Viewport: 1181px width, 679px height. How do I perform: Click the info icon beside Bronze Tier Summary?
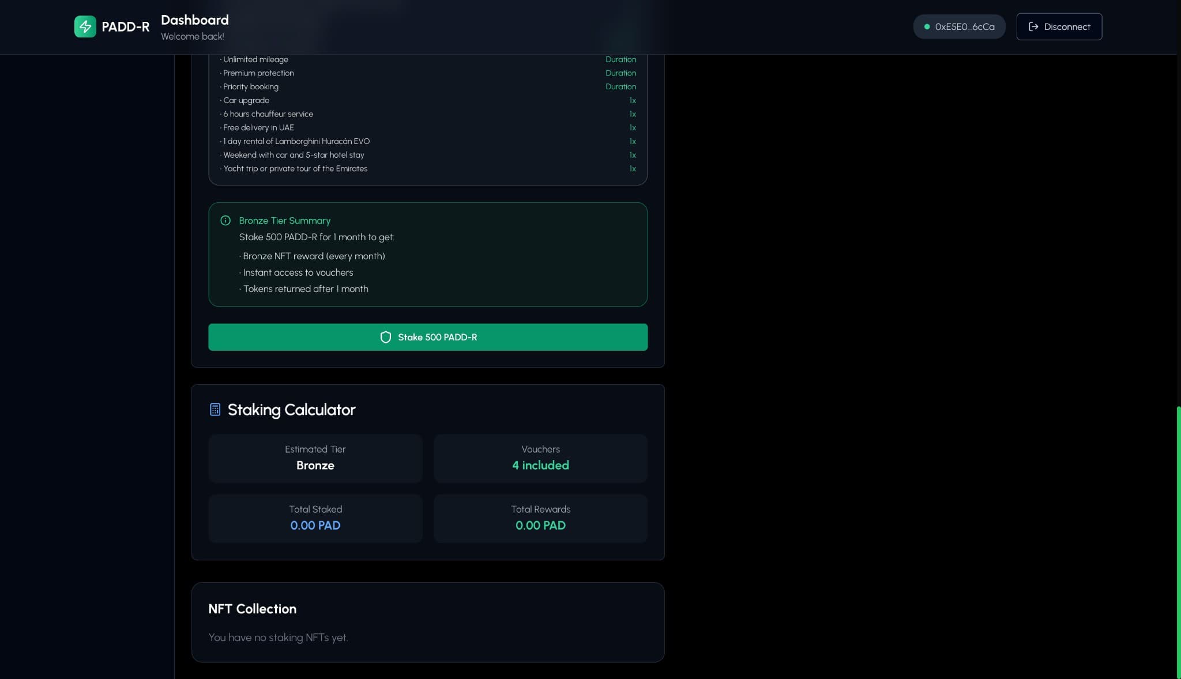(x=225, y=220)
